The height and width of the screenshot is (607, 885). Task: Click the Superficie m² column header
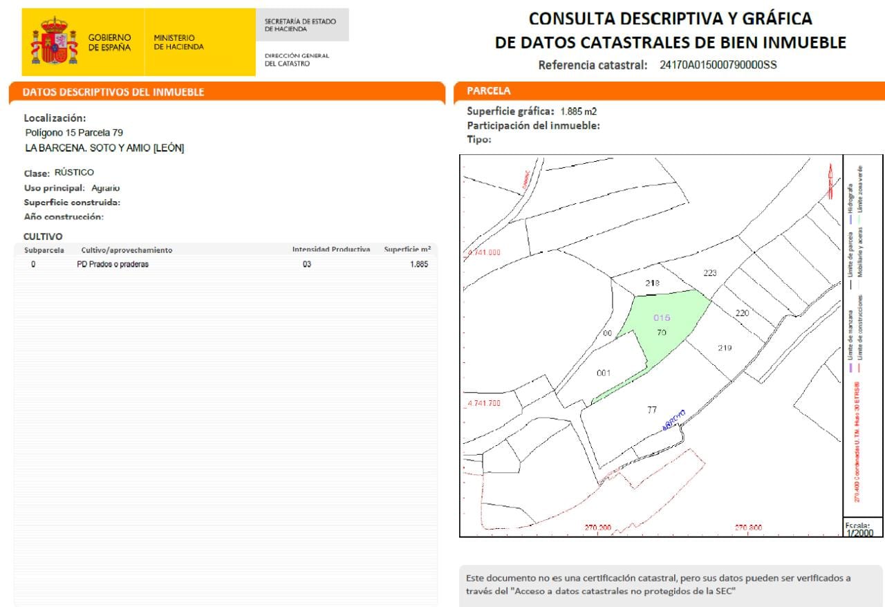coord(407,250)
